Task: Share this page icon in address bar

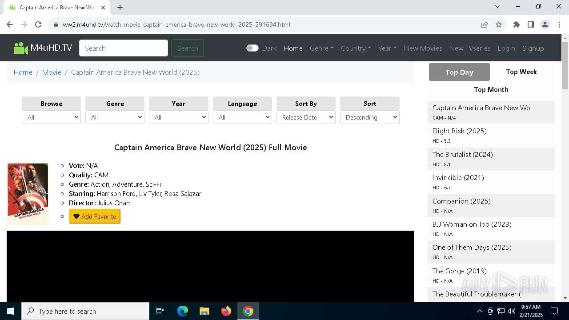Action: point(485,24)
